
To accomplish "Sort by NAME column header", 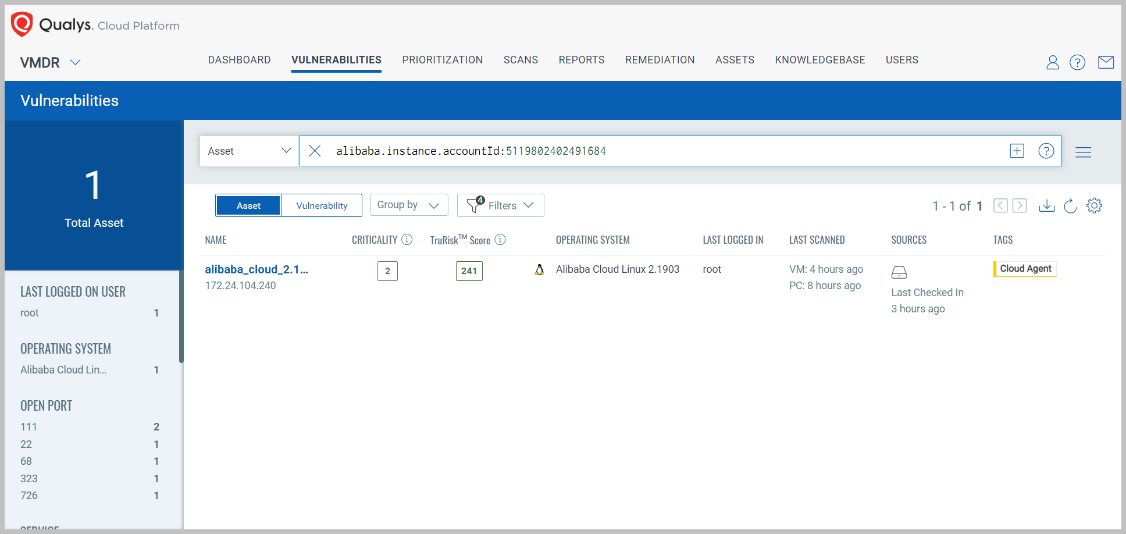I will (x=216, y=240).
